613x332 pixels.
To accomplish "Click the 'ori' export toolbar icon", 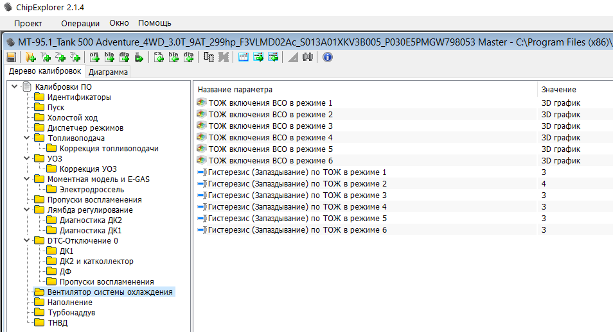I will pos(94,57).
